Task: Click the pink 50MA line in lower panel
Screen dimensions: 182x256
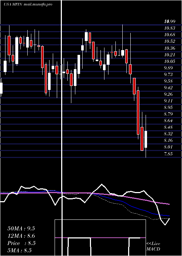Action: 84,193
